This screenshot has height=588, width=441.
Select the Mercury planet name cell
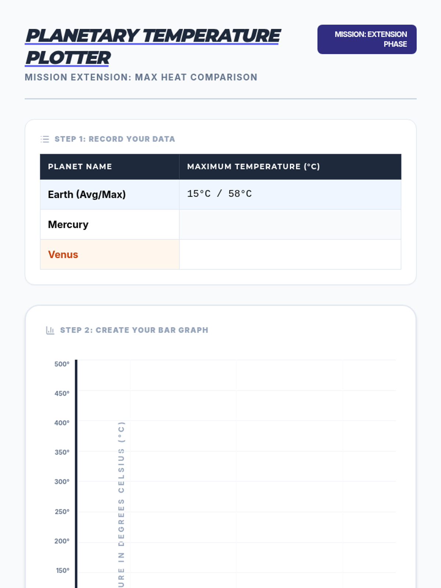tap(68, 225)
